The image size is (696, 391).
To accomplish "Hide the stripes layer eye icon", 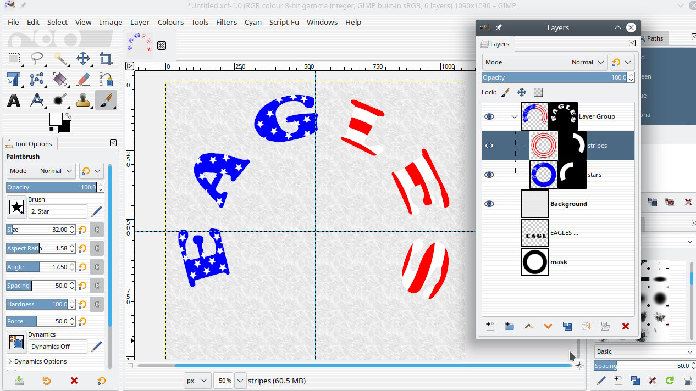I will pyautogui.click(x=489, y=146).
